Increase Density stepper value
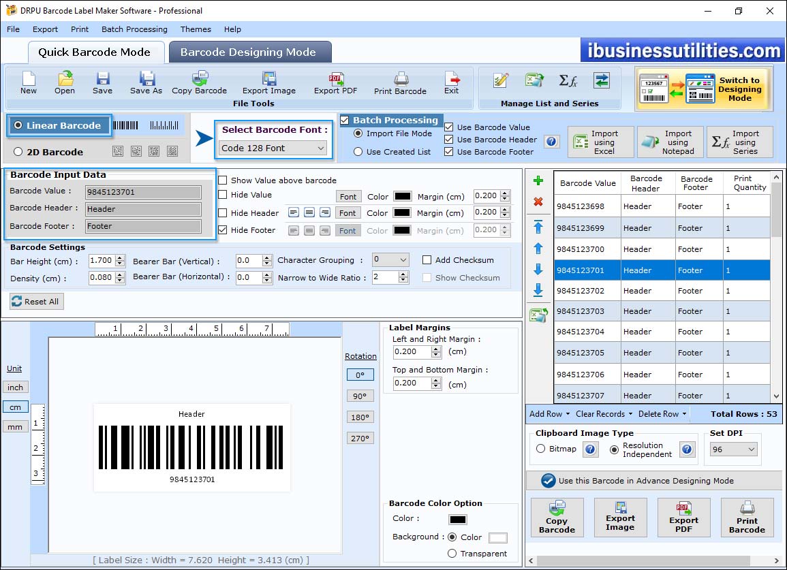Screen dimensions: 787x570 point(119,275)
